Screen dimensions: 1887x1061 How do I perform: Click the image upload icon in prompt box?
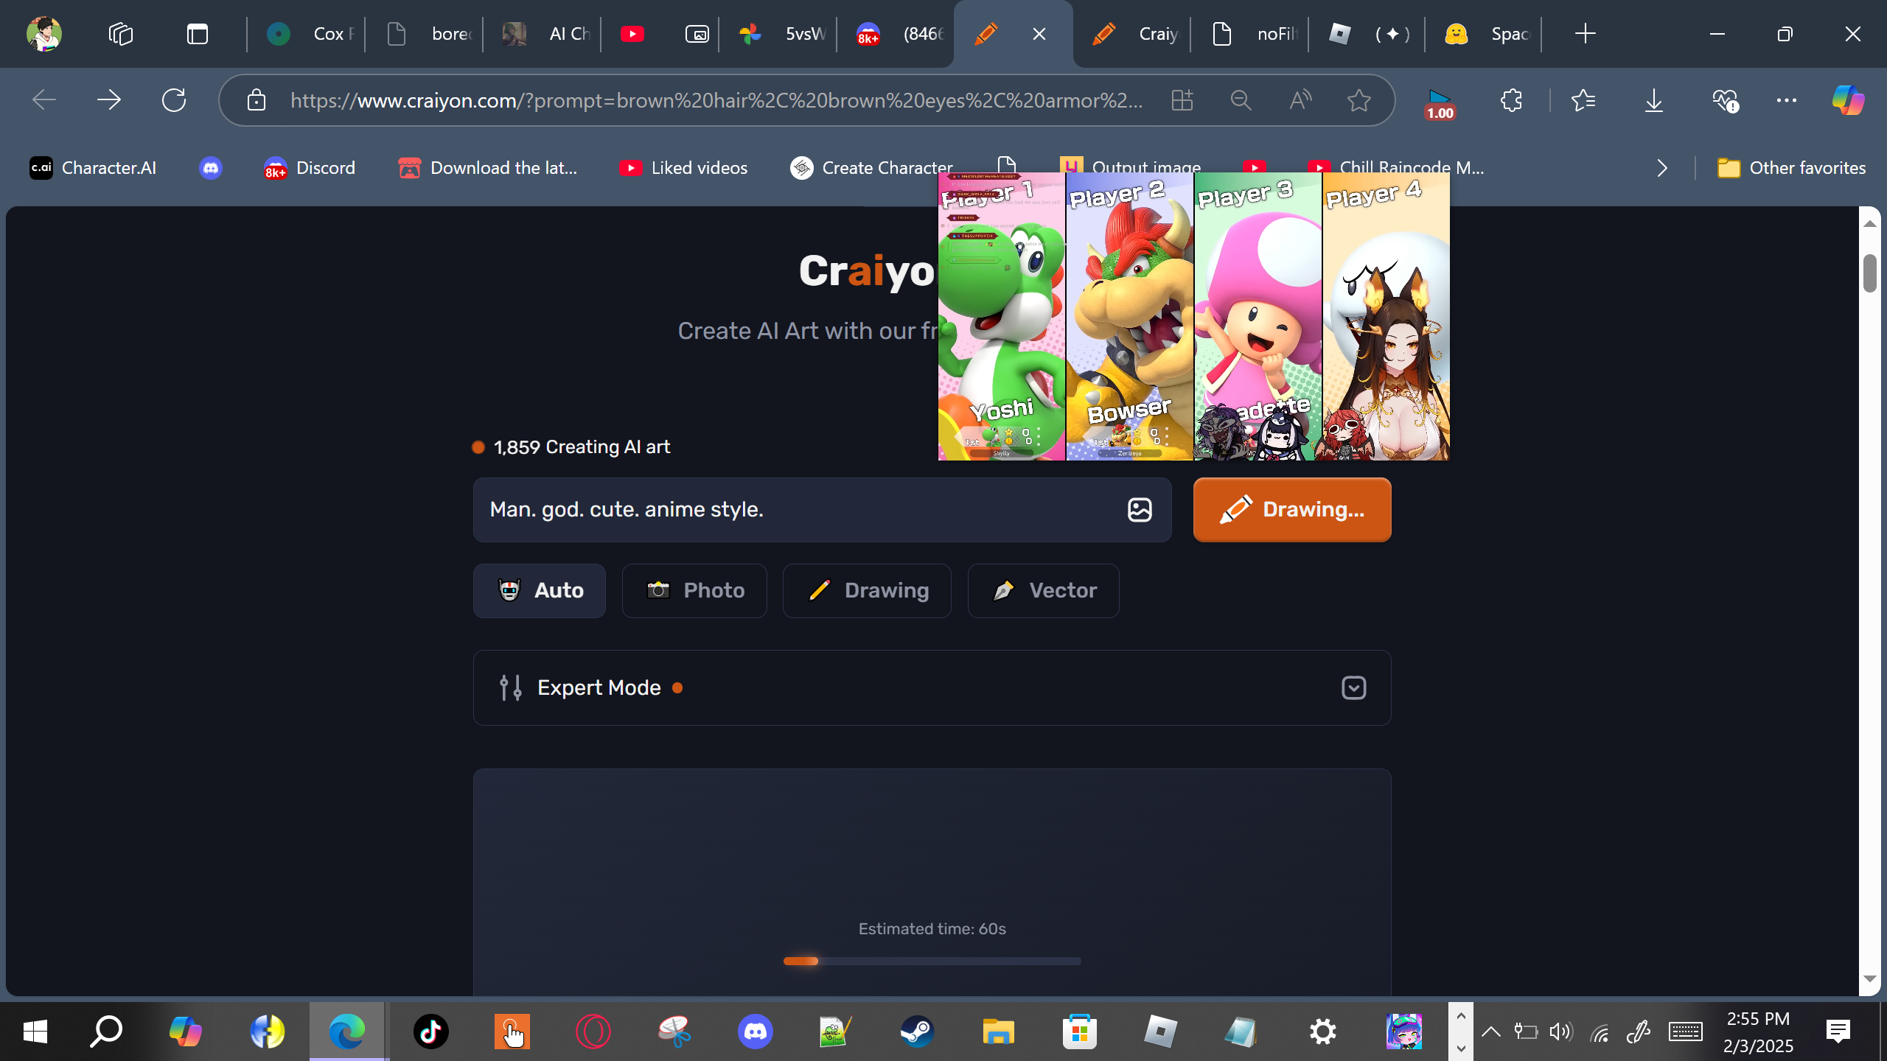pos(1140,509)
